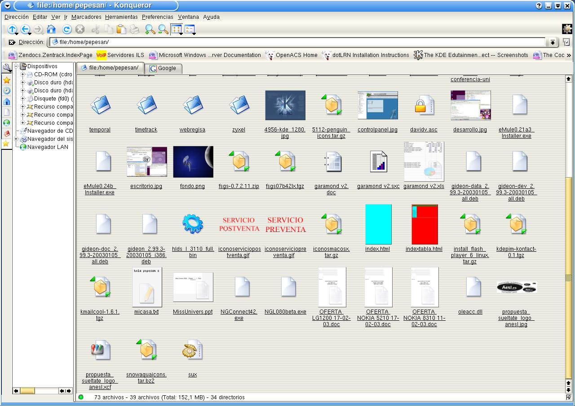Open the address bar history dropdown
575x406 pixels.
(x=553, y=42)
